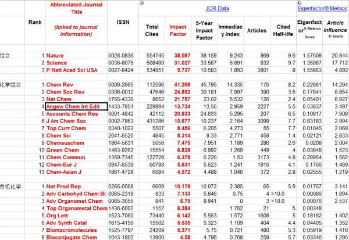Select the Total Cites column header

click(x=152, y=30)
